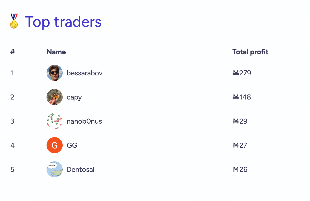Click the M26 profit amount for Dentosal

click(240, 170)
